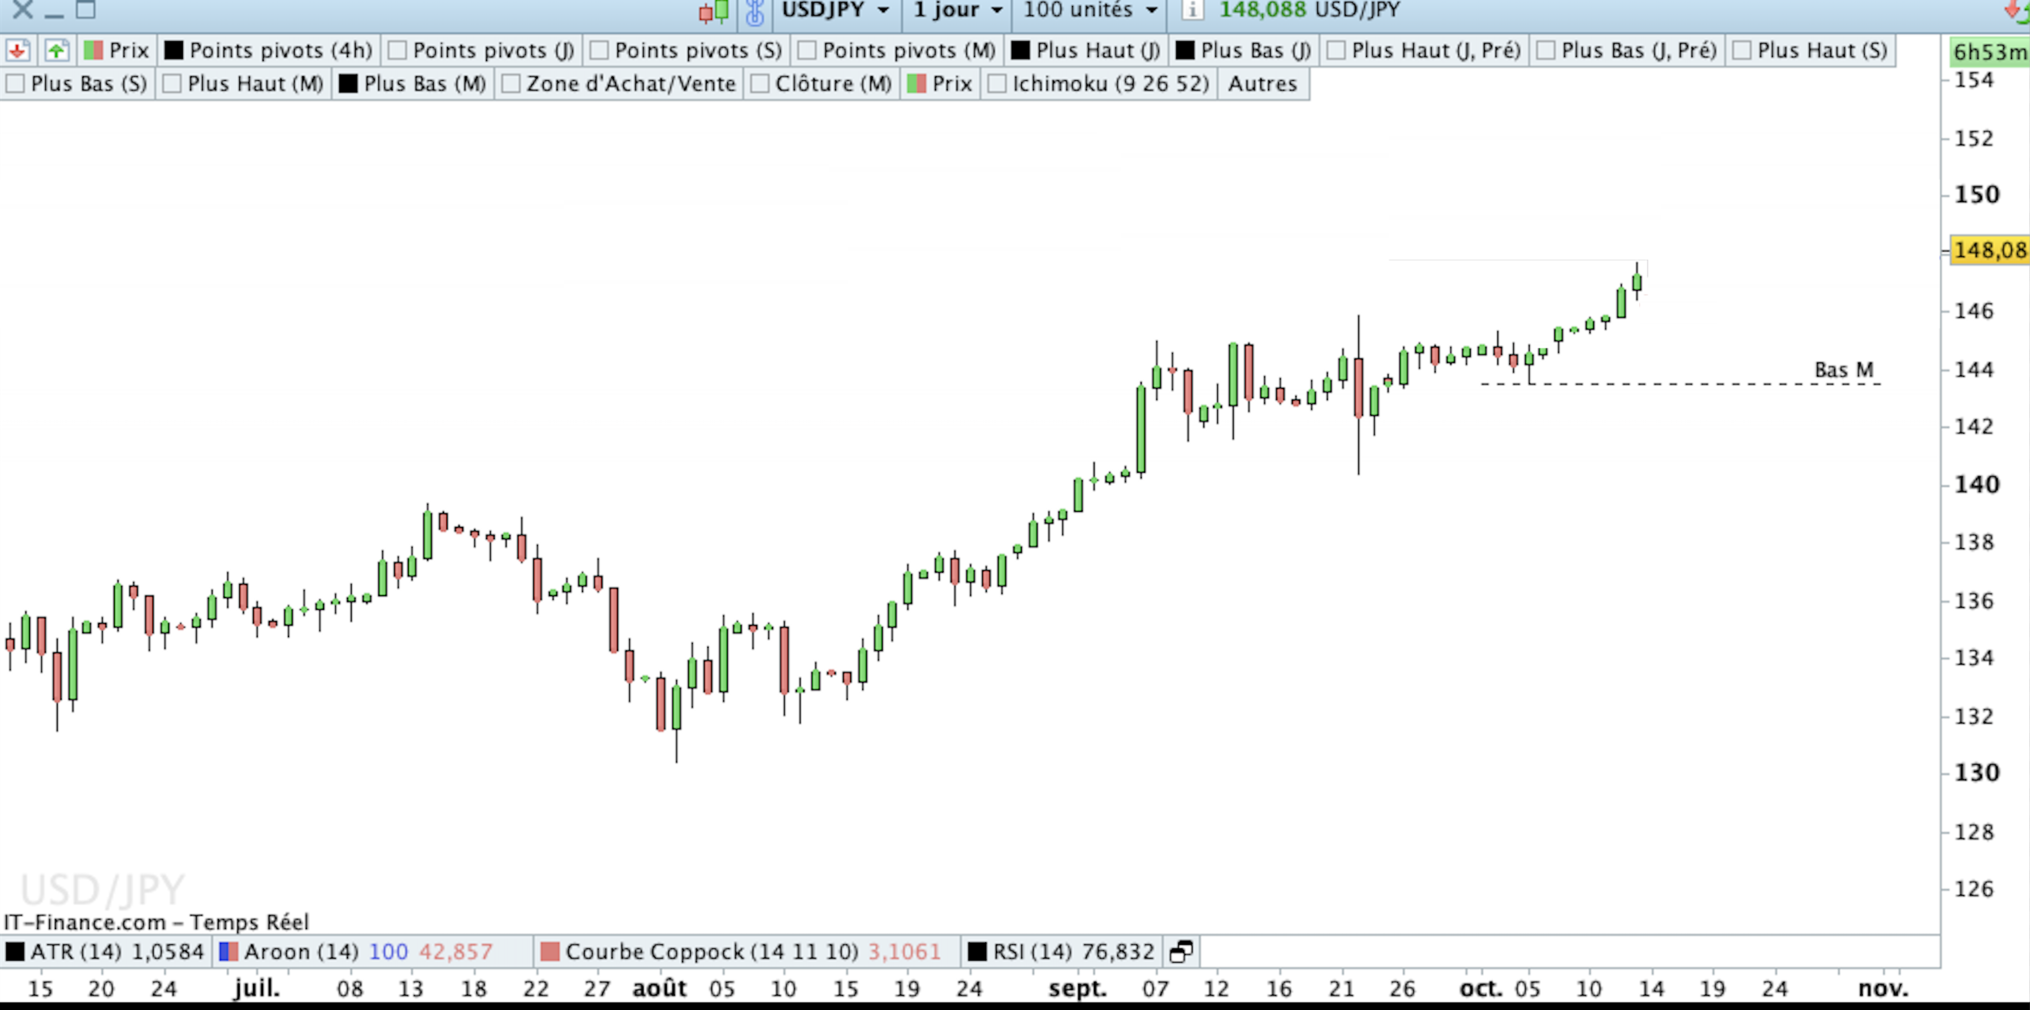Click the black Points pivots (4h) swatch
Viewport: 2030px width, 1010px height.
click(x=173, y=51)
